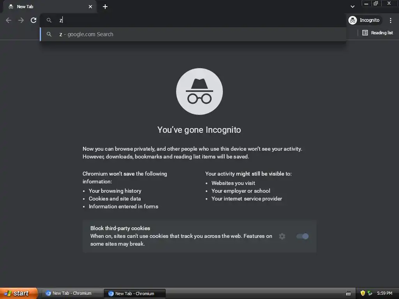
Task: Close the New Tab tab
Action: pos(90,7)
